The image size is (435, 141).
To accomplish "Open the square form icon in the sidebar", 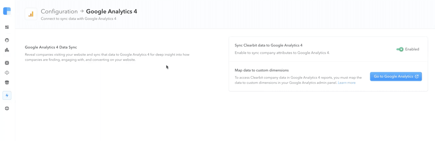I will [7, 63].
